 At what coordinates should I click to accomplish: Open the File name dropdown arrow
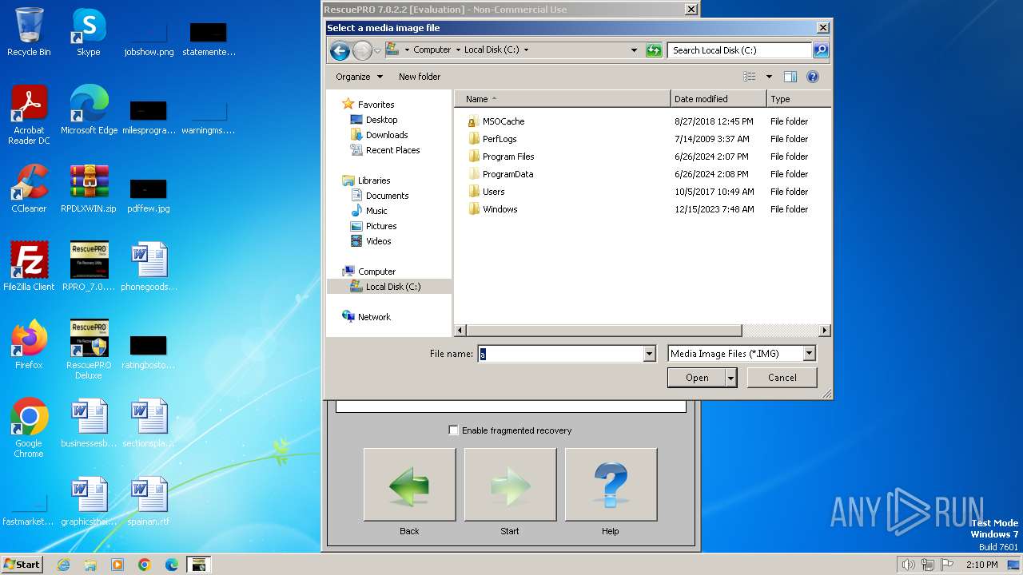[649, 354]
